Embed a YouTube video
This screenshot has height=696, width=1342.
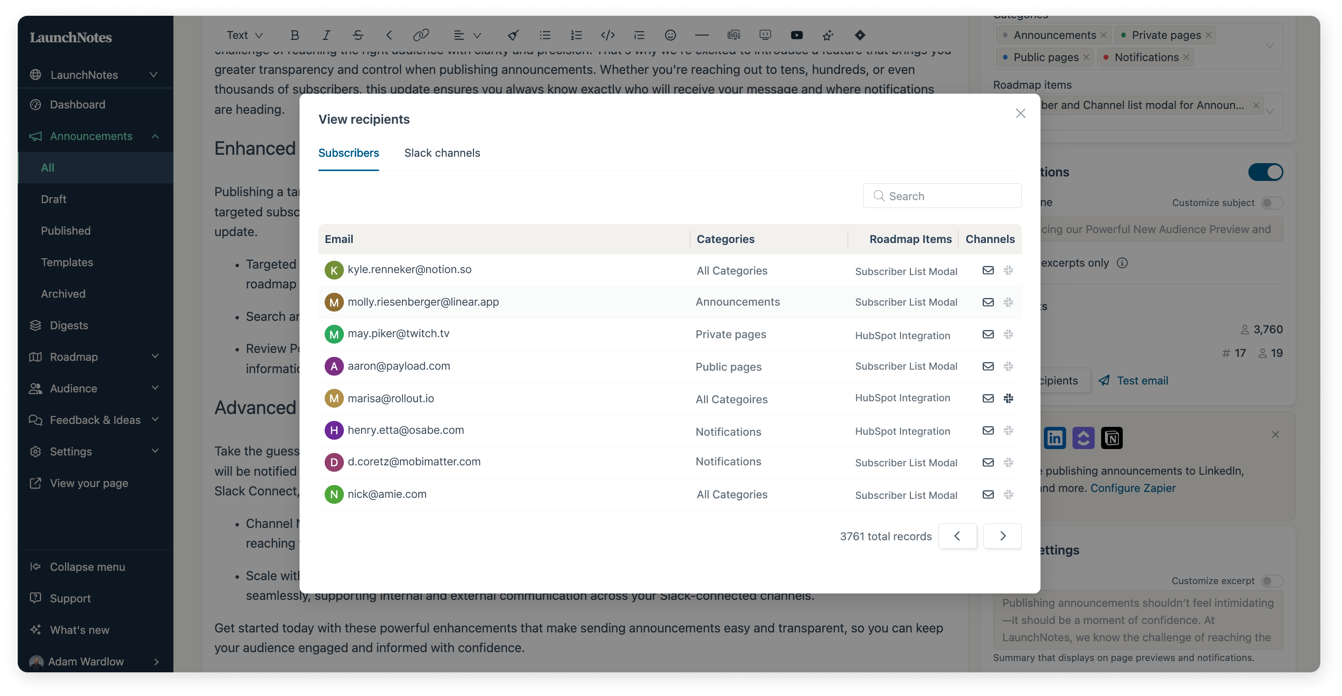click(797, 35)
